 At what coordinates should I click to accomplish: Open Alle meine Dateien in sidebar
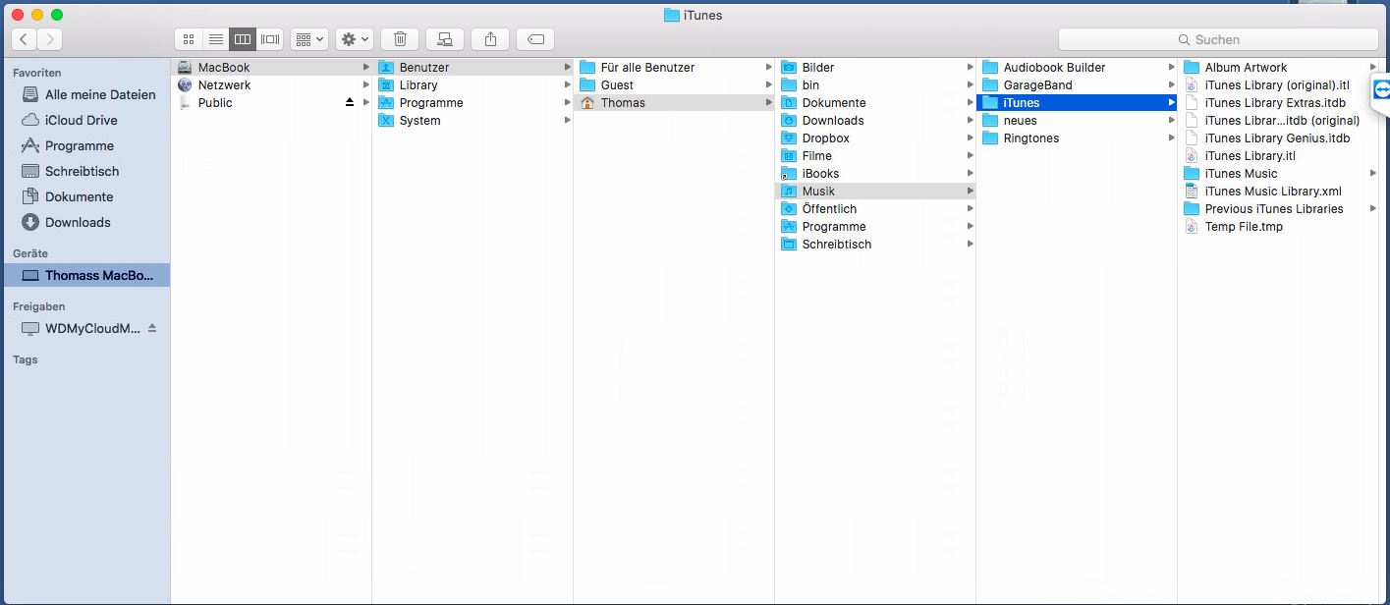pos(85,94)
